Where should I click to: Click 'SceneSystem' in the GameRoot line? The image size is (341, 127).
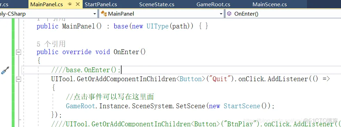click(152, 106)
